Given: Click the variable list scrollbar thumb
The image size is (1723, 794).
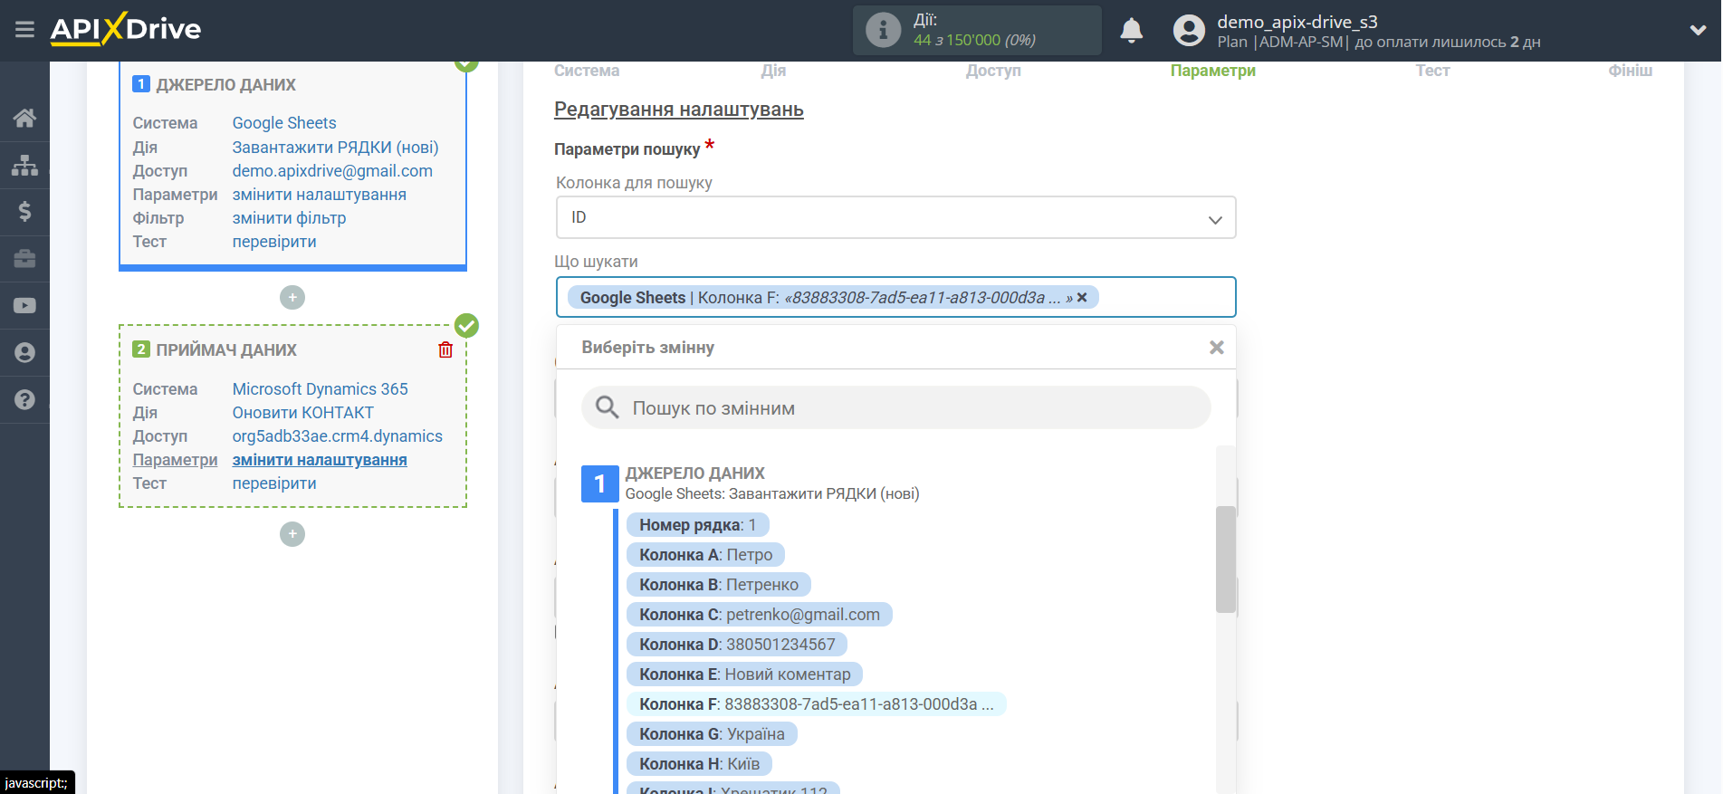Looking at the screenshot, I should 1226,560.
